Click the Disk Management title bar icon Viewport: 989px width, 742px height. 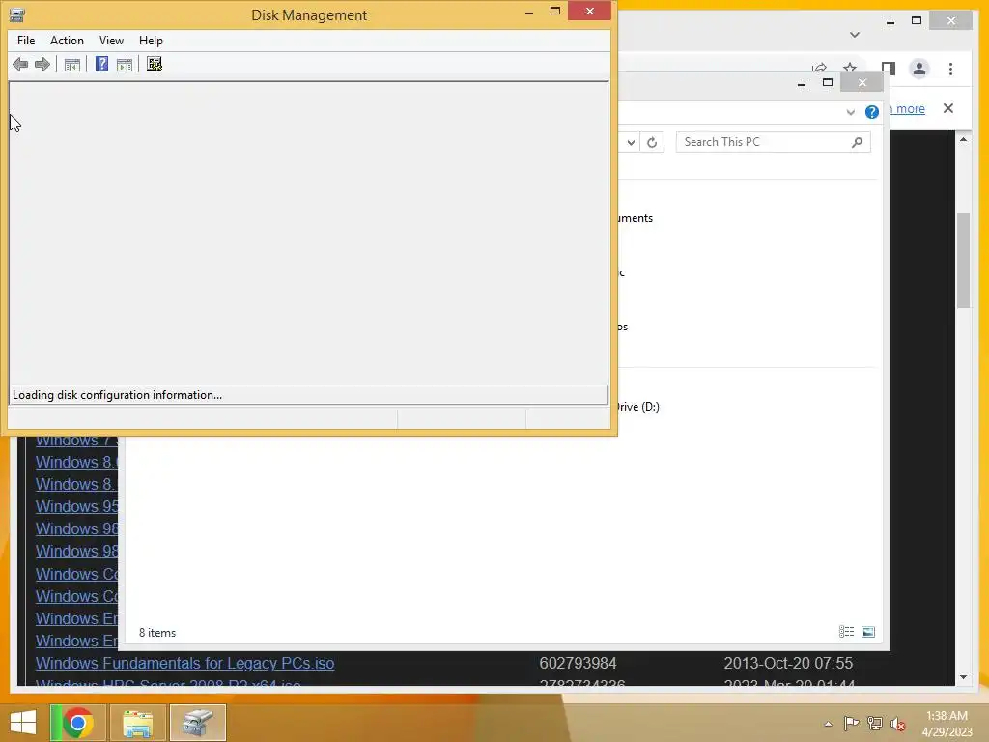17,14
